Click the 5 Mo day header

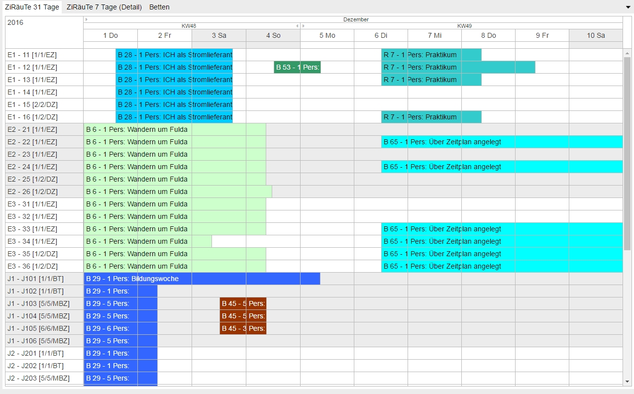(x=327, y=35)
